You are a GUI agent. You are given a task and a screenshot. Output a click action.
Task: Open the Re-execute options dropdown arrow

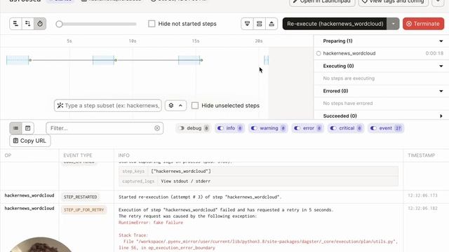coord(393,24)
